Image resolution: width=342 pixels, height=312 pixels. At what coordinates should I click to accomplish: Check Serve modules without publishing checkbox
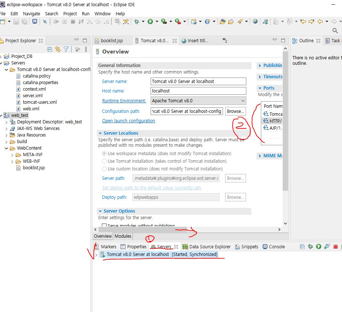(104, 225)
